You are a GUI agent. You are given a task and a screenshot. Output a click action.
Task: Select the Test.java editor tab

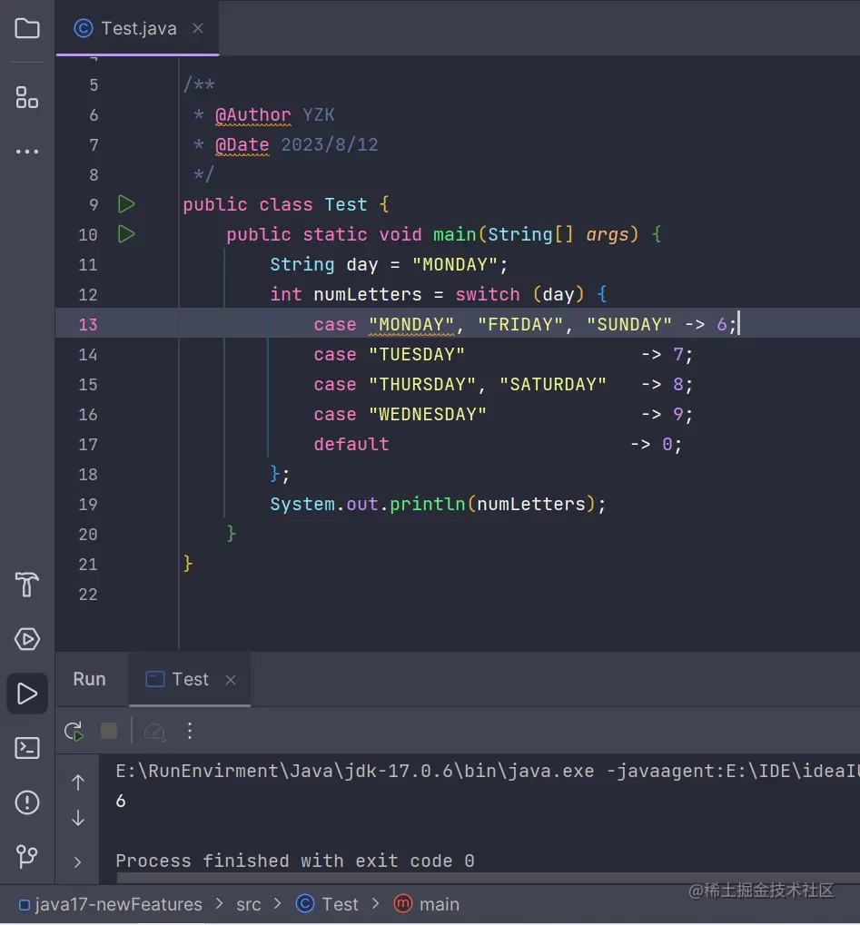coord(137,28)
